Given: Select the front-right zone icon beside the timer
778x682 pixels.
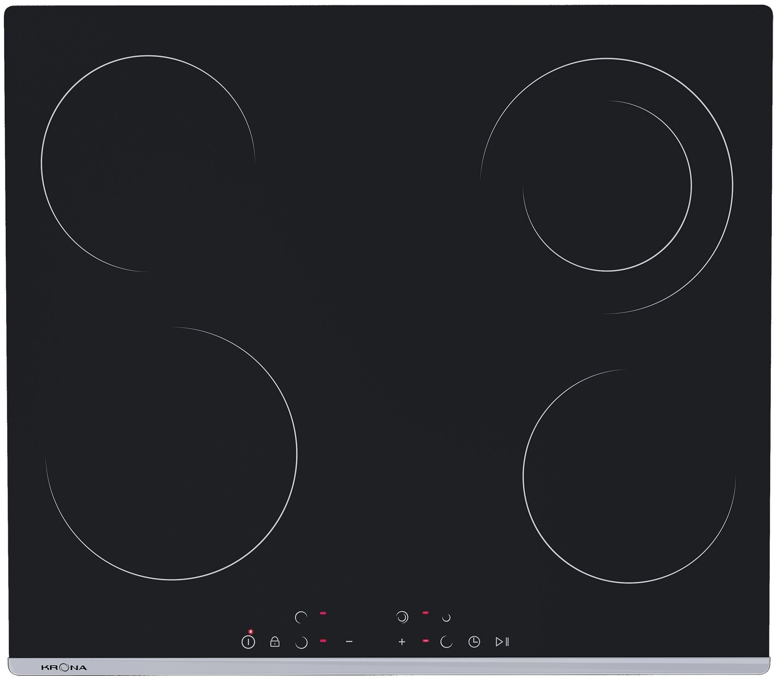Looking at the screenshot, I should [446, 642].
